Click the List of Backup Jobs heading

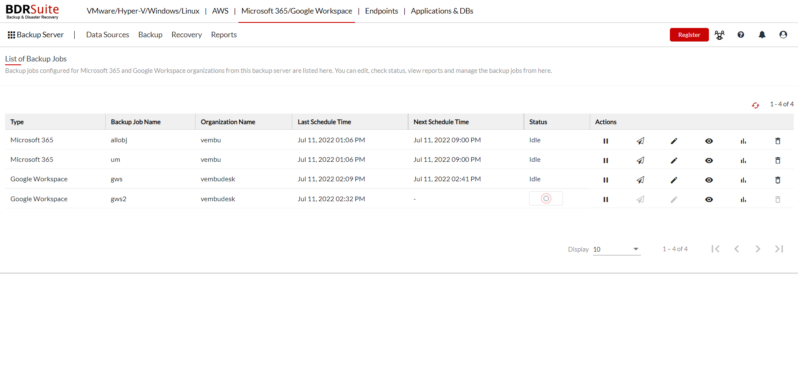click(x=36, y=59)
